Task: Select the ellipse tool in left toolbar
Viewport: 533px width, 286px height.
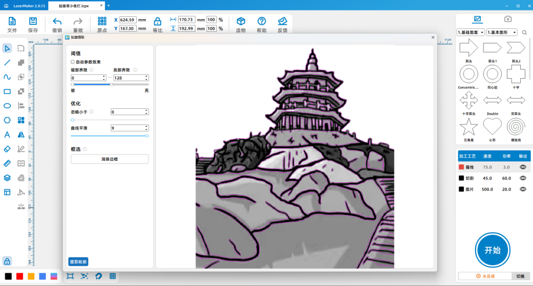Action: click(7, 106)
